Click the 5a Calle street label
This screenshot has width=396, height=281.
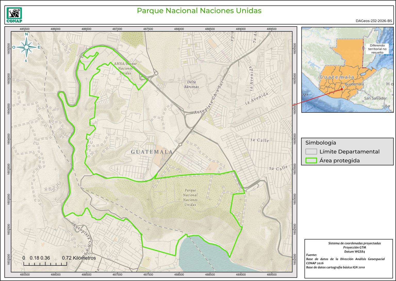[x=278, y=168]
